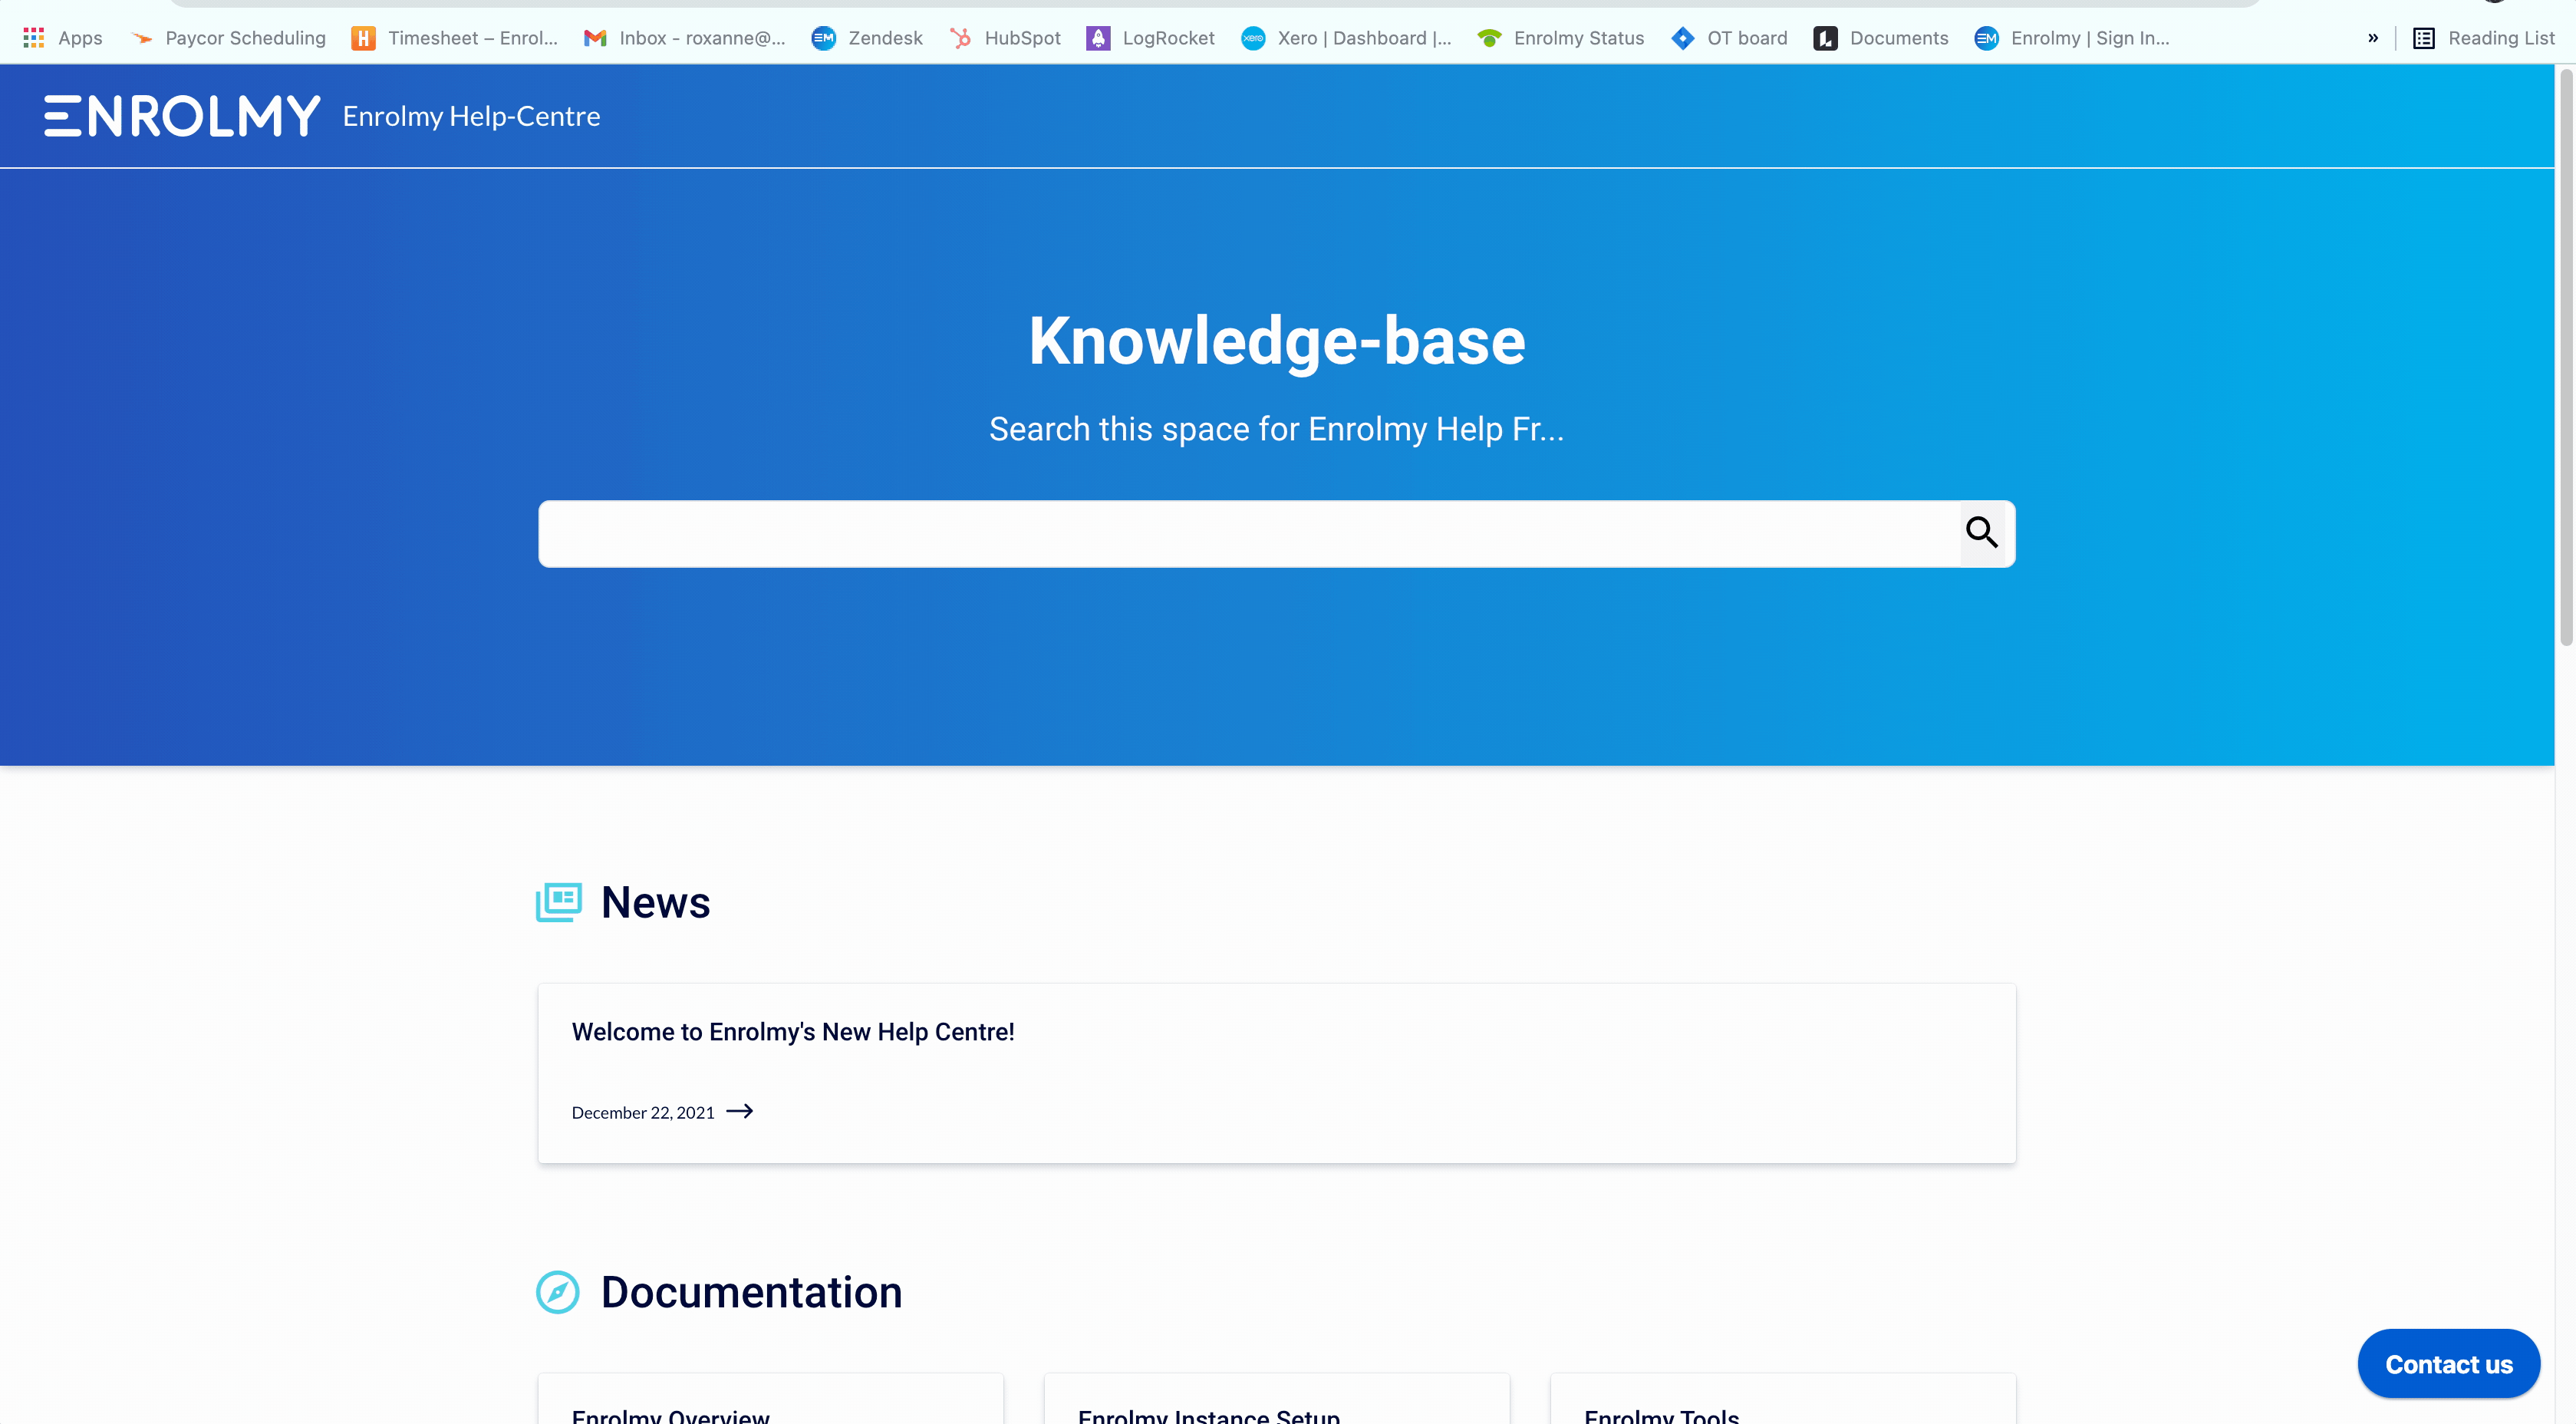Open the Paycor Scheduling bookmark icon
The height and width of the screenshot is (1424, 2576).
tap(142, 38)
